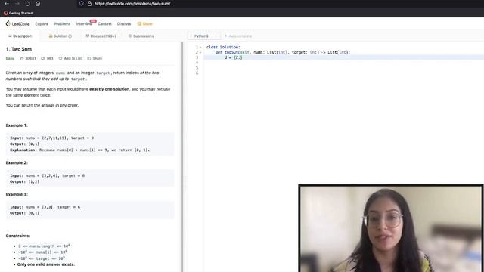Open the browser home icon

click(x=38, y=4)
